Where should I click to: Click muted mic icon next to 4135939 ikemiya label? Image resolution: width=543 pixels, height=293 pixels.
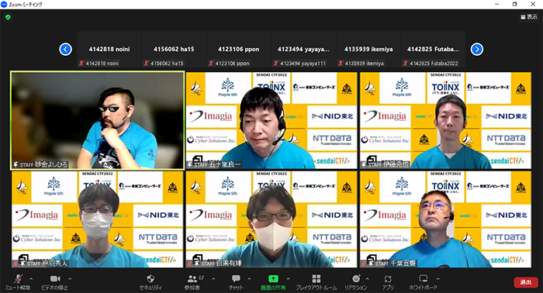341,64
